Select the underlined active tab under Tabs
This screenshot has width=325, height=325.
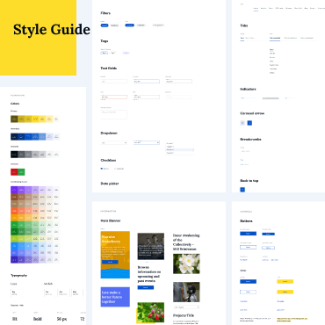275,38
